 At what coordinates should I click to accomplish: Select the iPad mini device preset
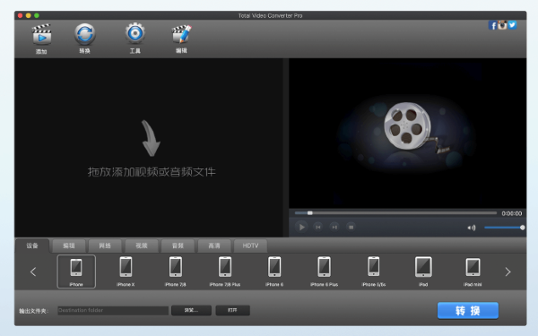coord(473,271)
